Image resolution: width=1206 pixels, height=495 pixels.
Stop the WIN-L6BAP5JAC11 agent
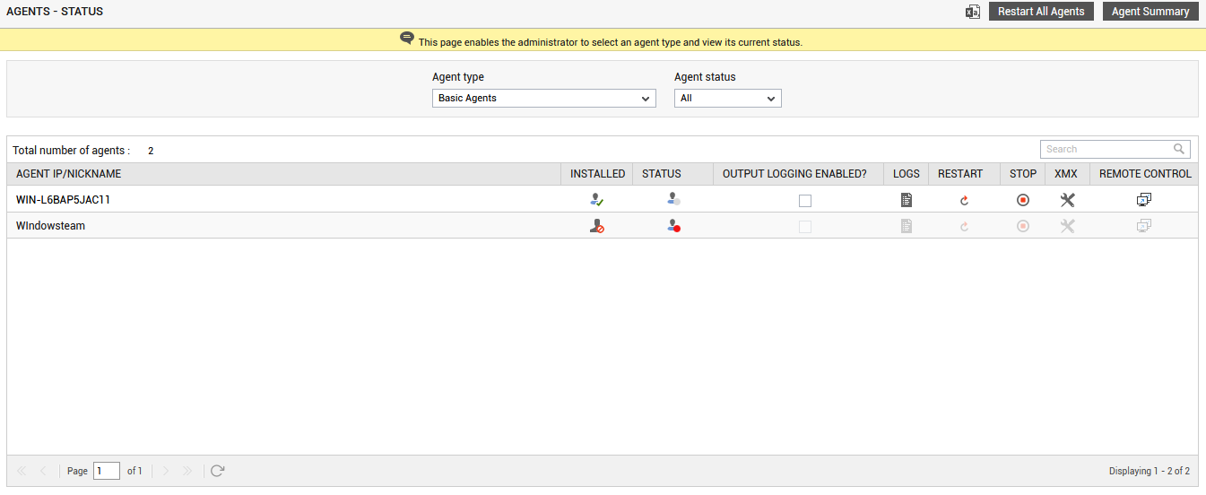[1022, 200]
